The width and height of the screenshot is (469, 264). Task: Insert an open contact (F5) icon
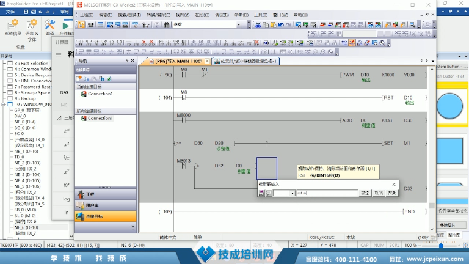(x=81, y=43)
